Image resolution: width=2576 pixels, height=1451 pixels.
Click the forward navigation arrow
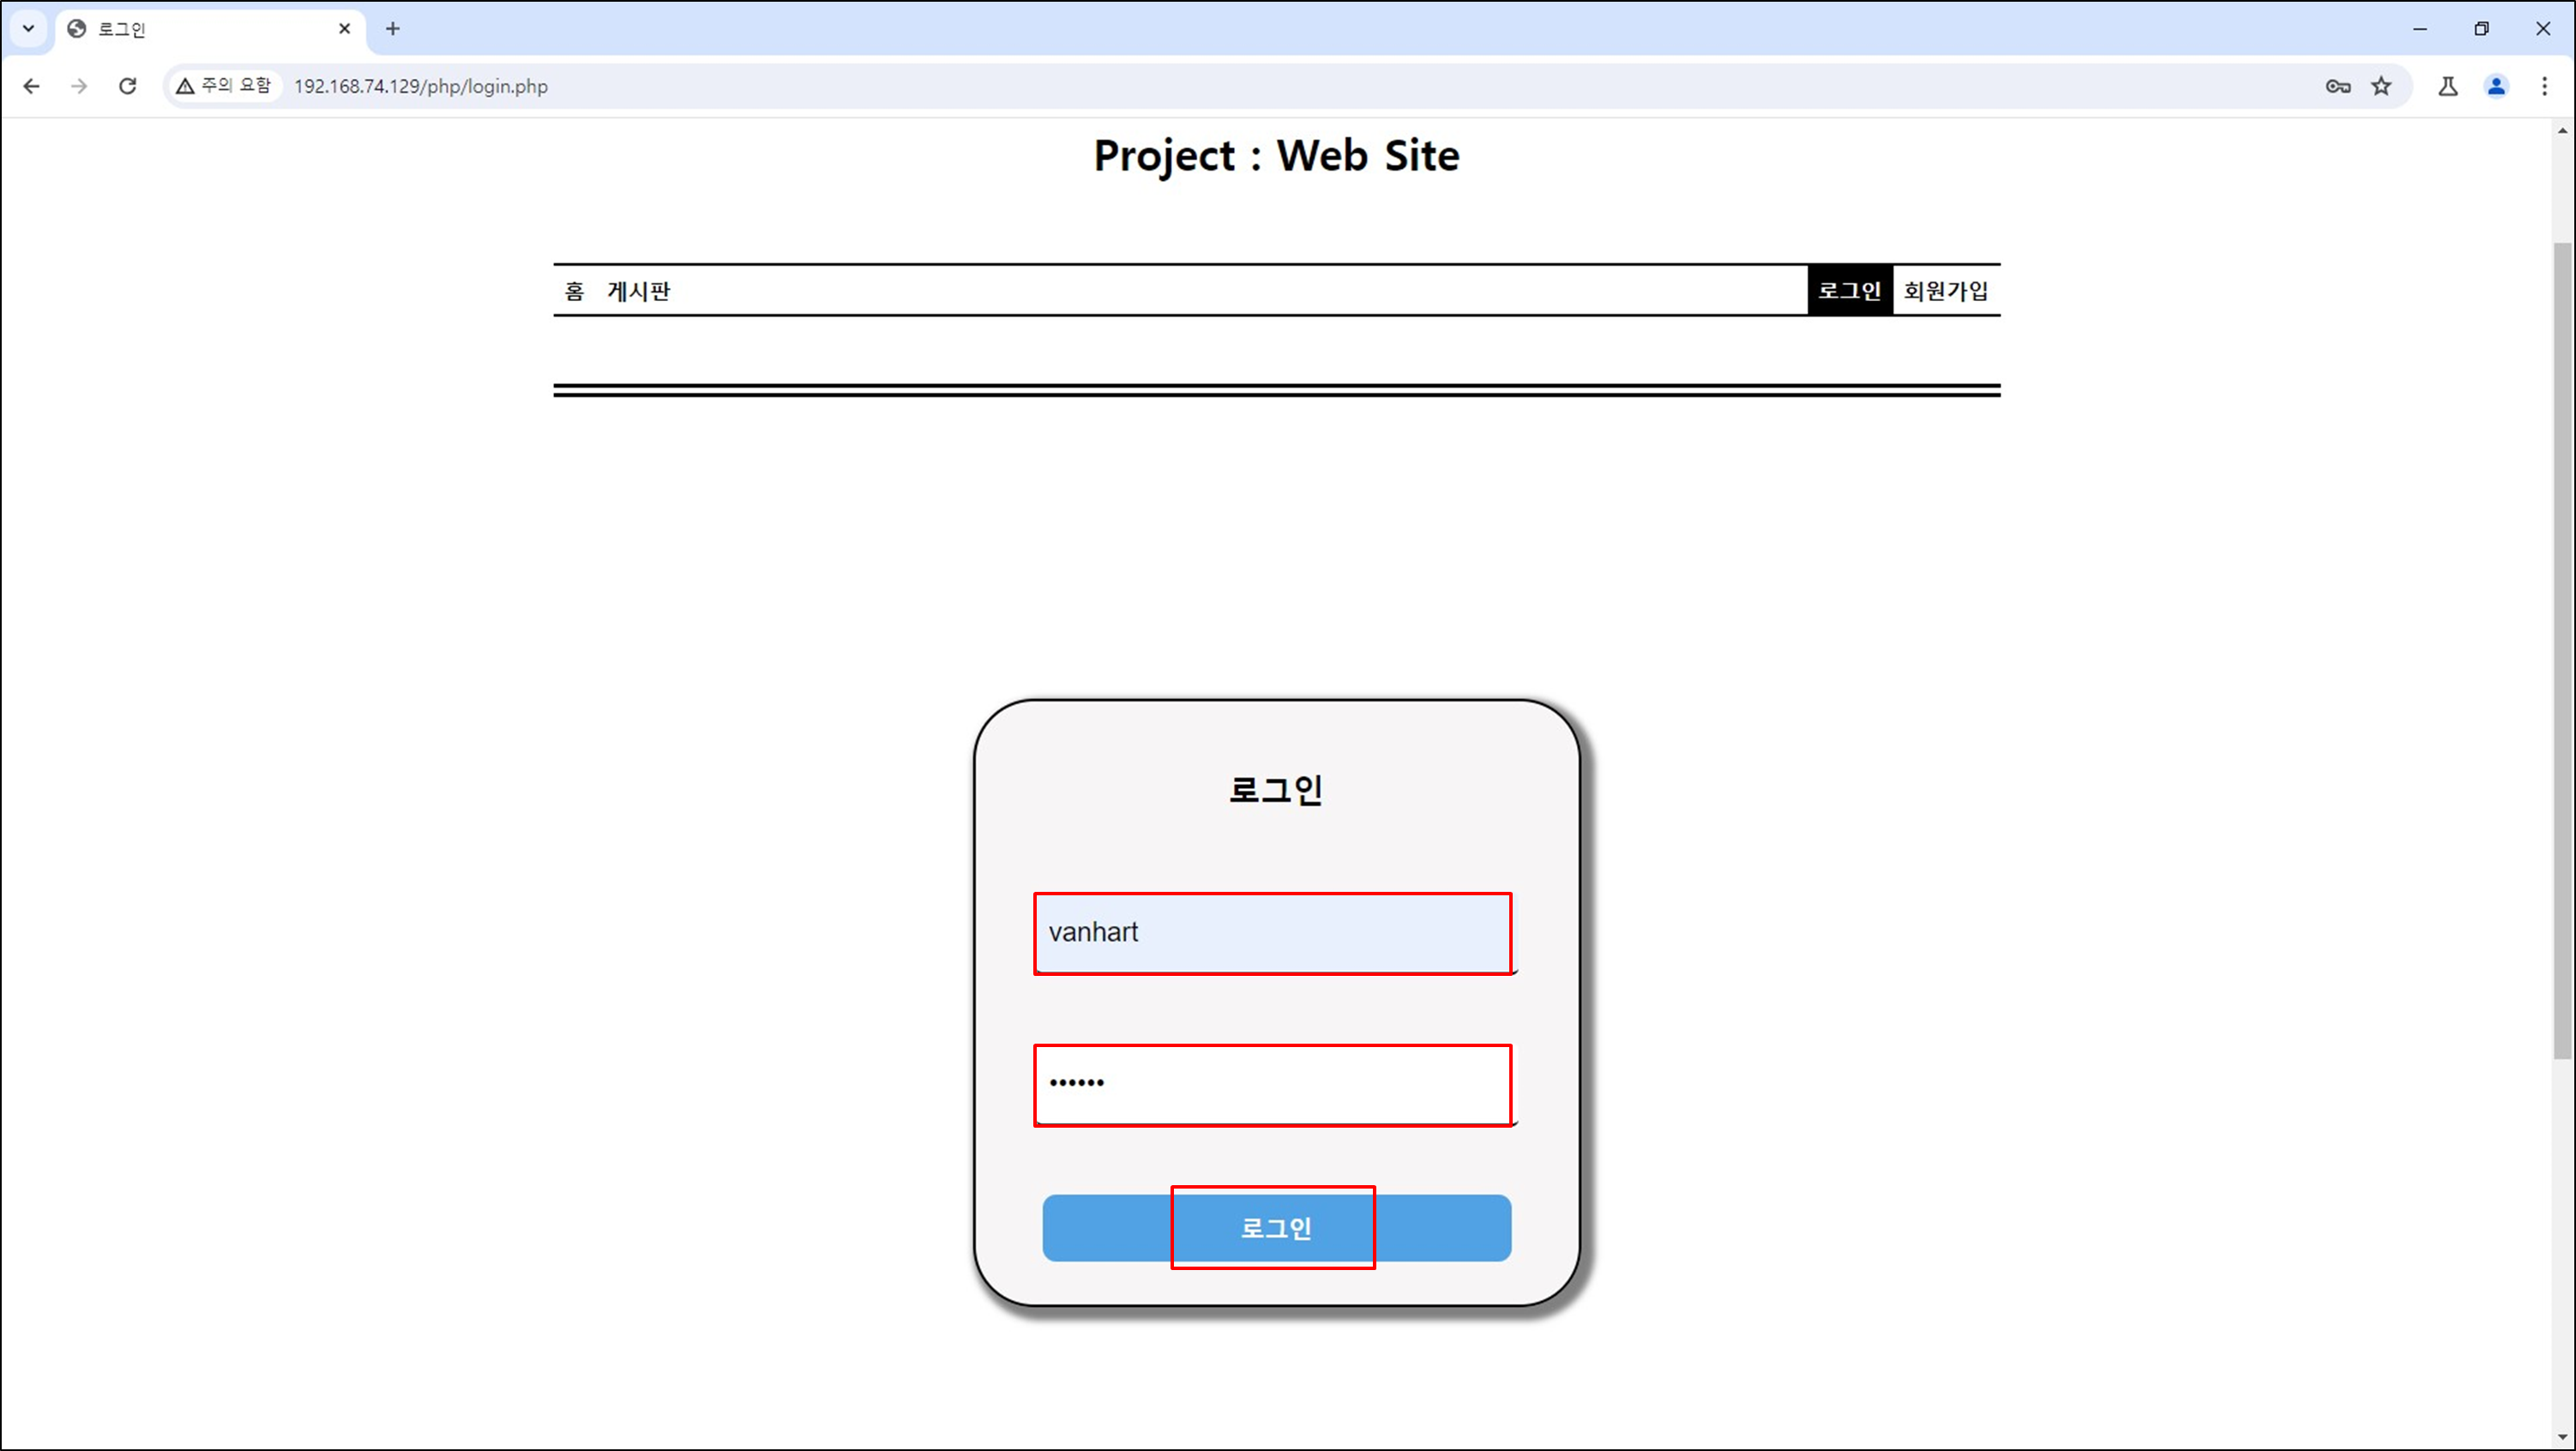click(79, 86)
